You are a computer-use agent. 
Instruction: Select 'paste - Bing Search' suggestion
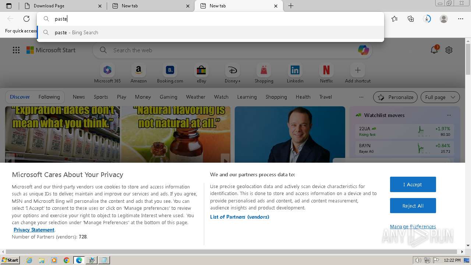210,32
